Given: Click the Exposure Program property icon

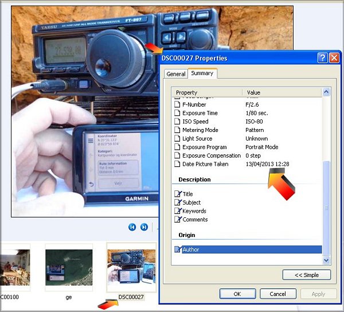Looking at the screenshot, I should [x=177, y=147].
